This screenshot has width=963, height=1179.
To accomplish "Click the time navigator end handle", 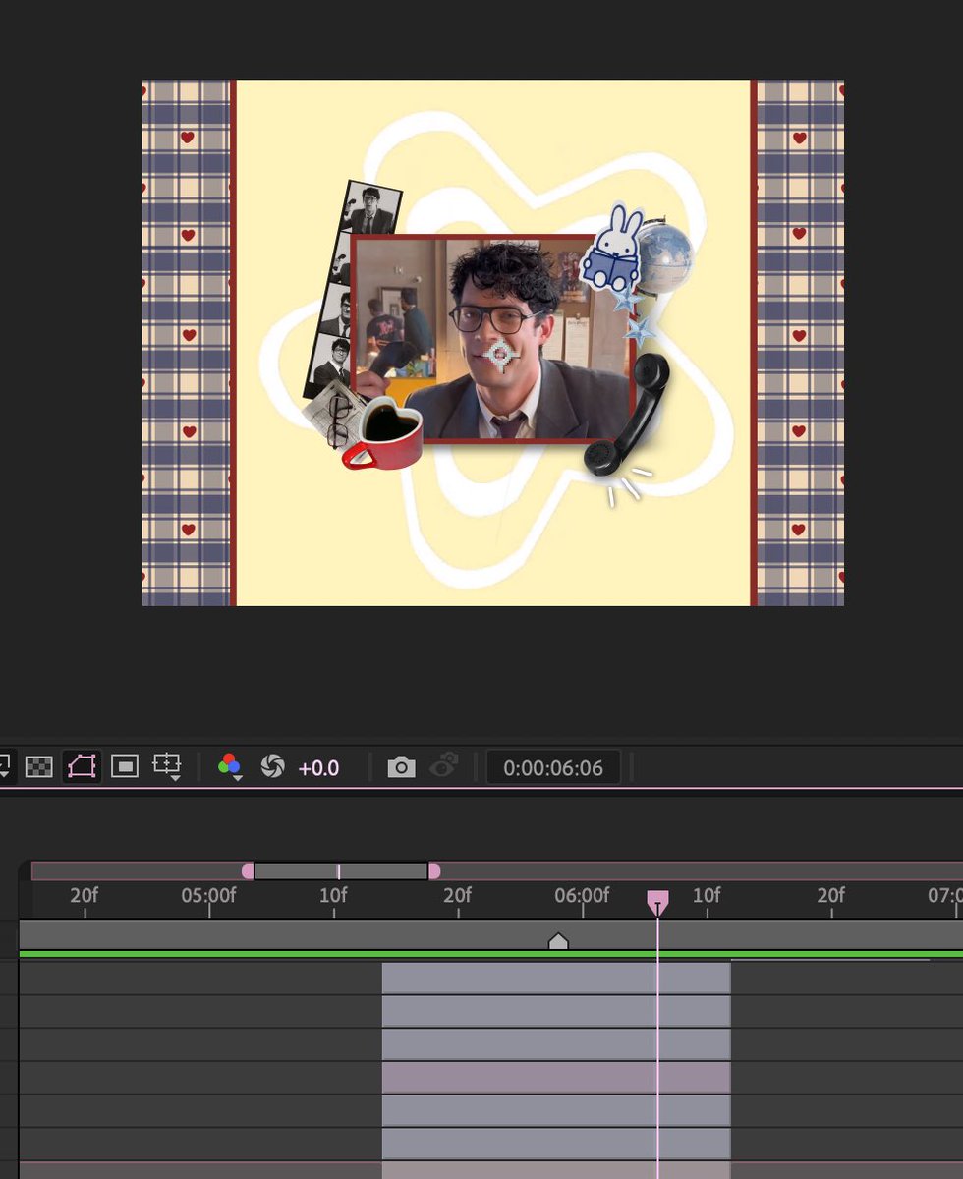I will 433,870.
